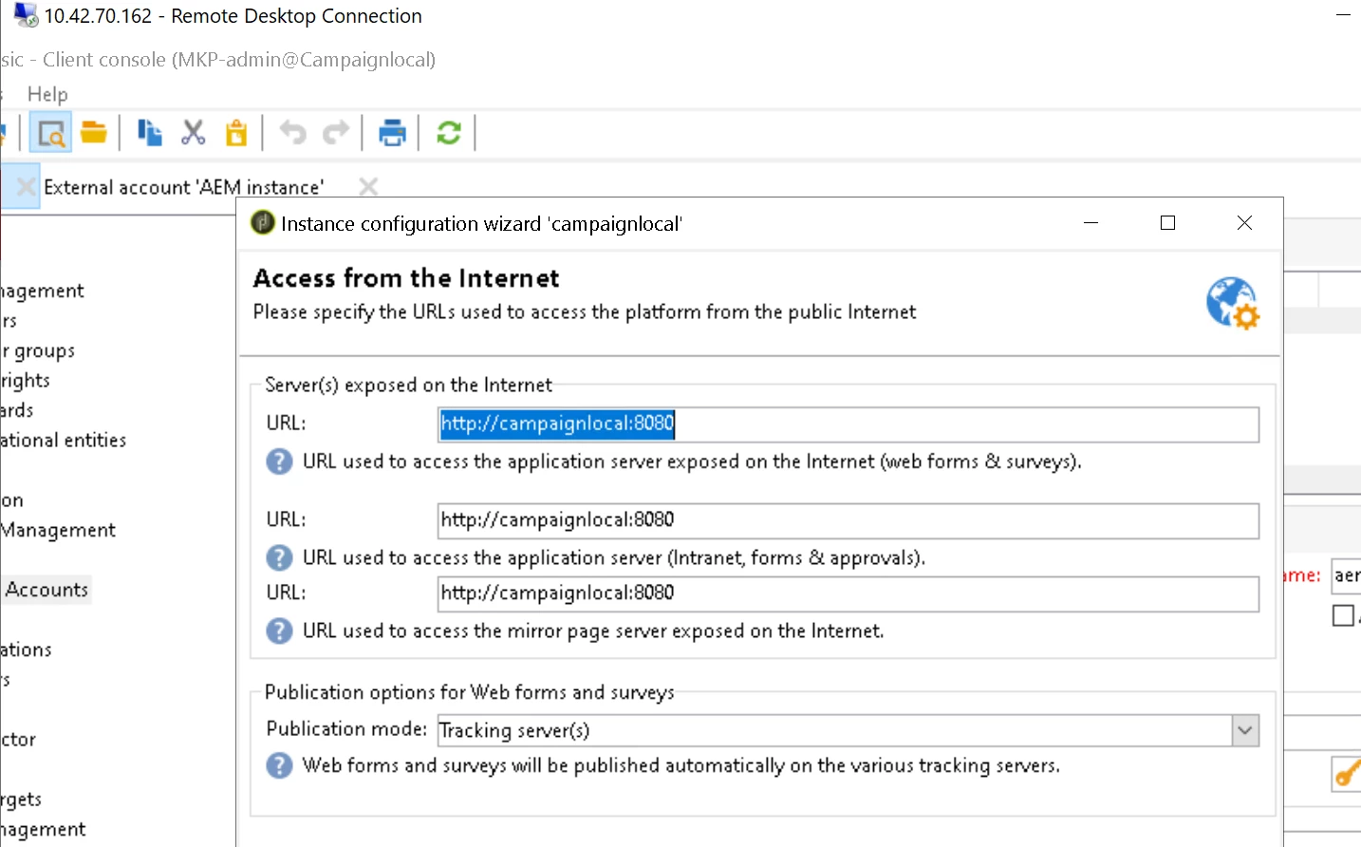
Task: Click the Print toolbar icon
Action: (x=392, y=132)
